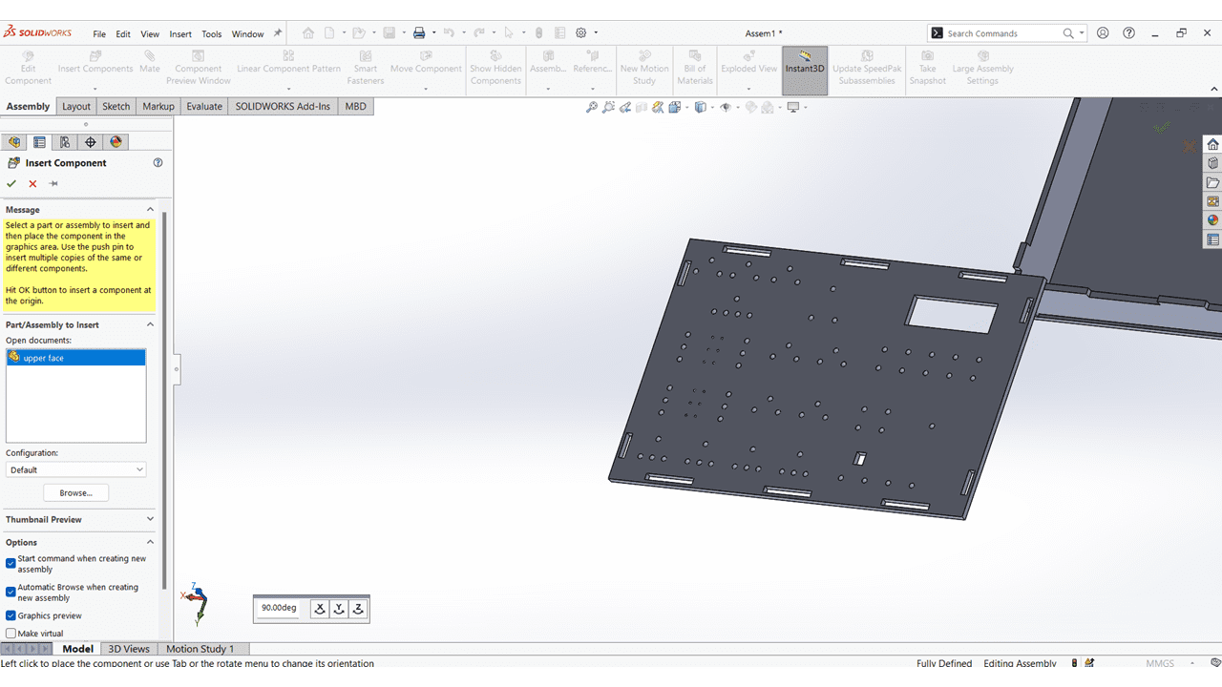Screen dimensions: 1222x687
Task: Open the Configuration Default dropdown
Action: tap(75, 469)
